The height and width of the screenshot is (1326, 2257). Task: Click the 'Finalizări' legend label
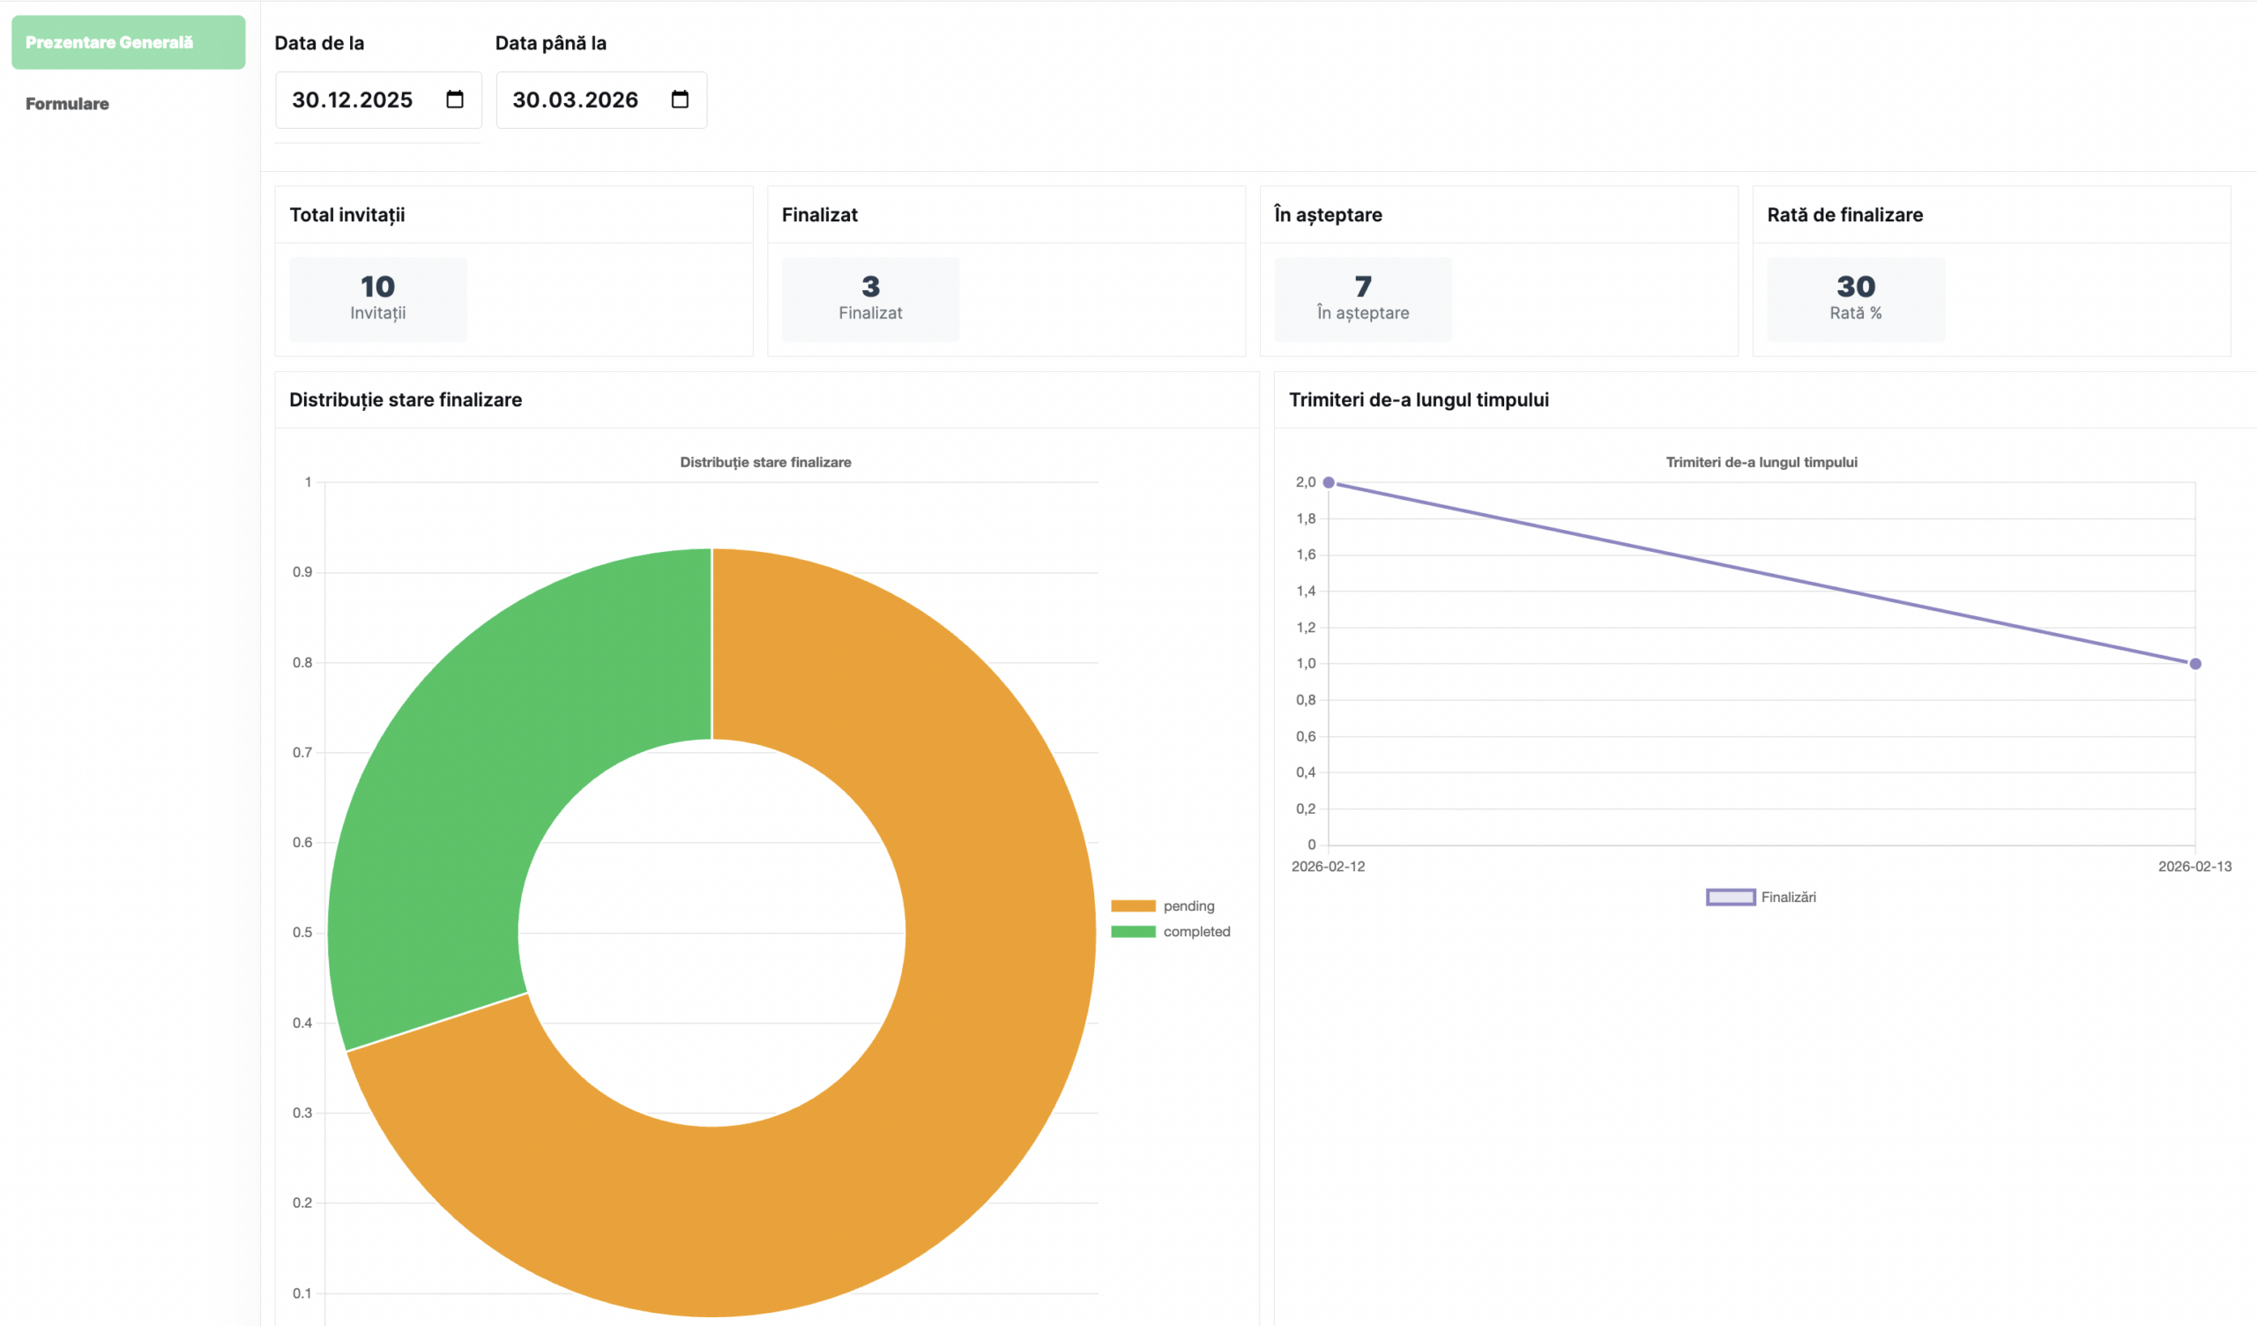point(1789,898)
